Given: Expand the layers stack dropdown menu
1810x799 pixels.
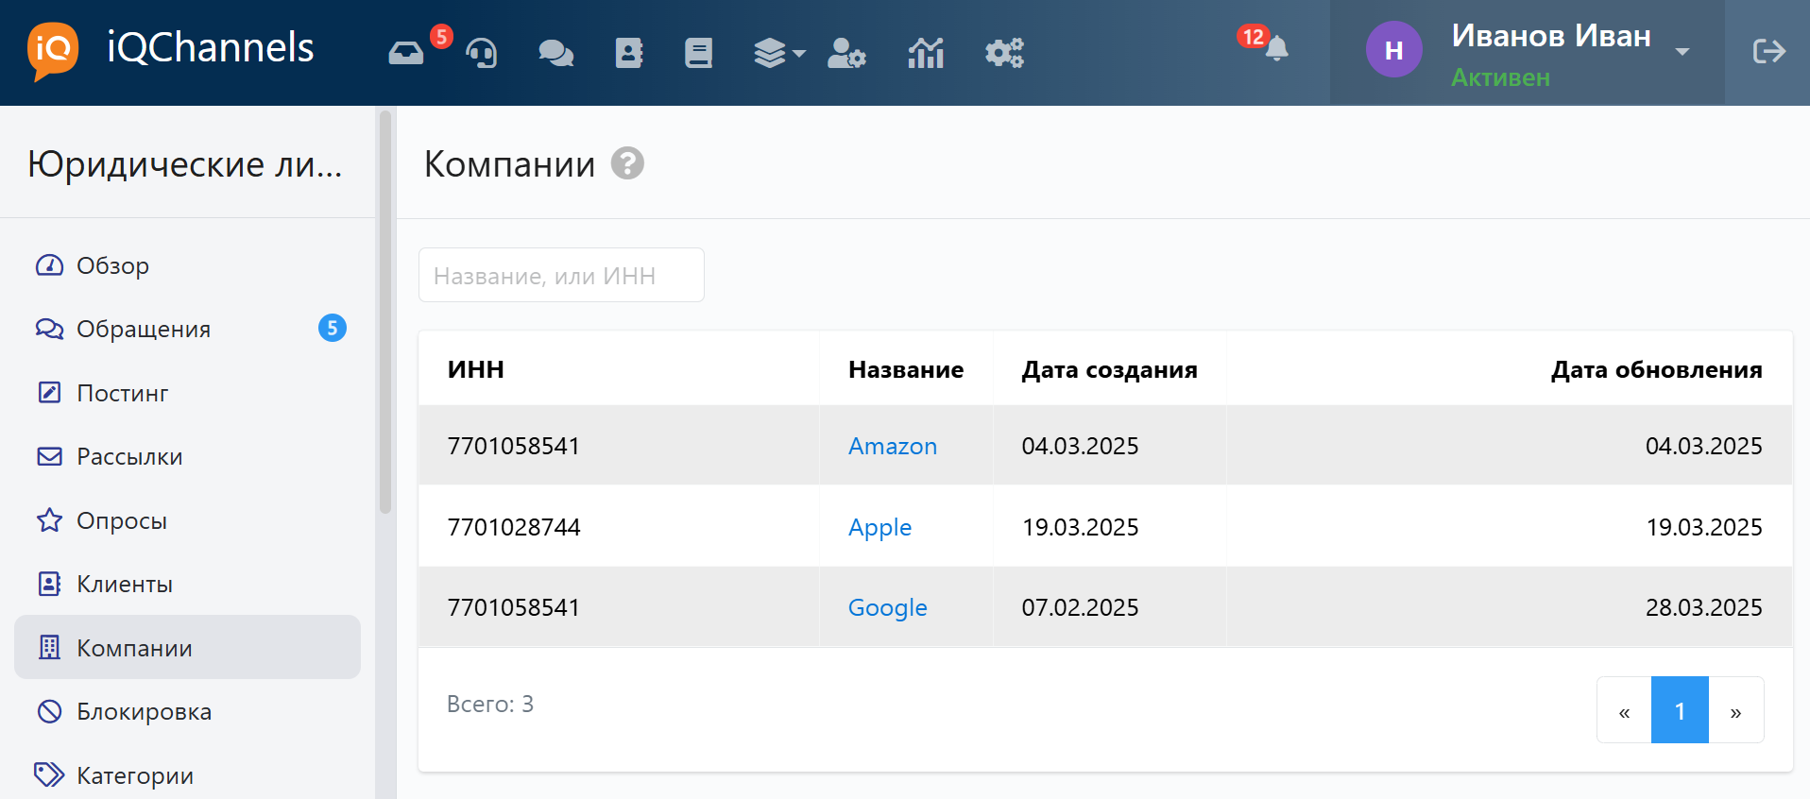Looking at the screenshot, I should tap(779, 53).
